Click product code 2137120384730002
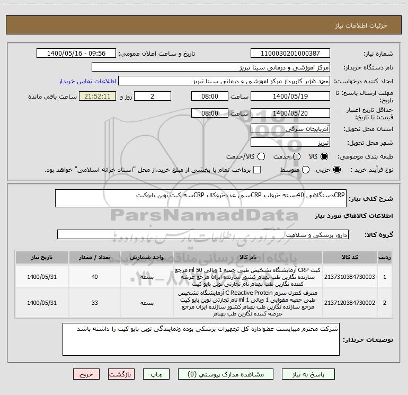The height and width of the screenshot is (395, 408). (350, 303)
